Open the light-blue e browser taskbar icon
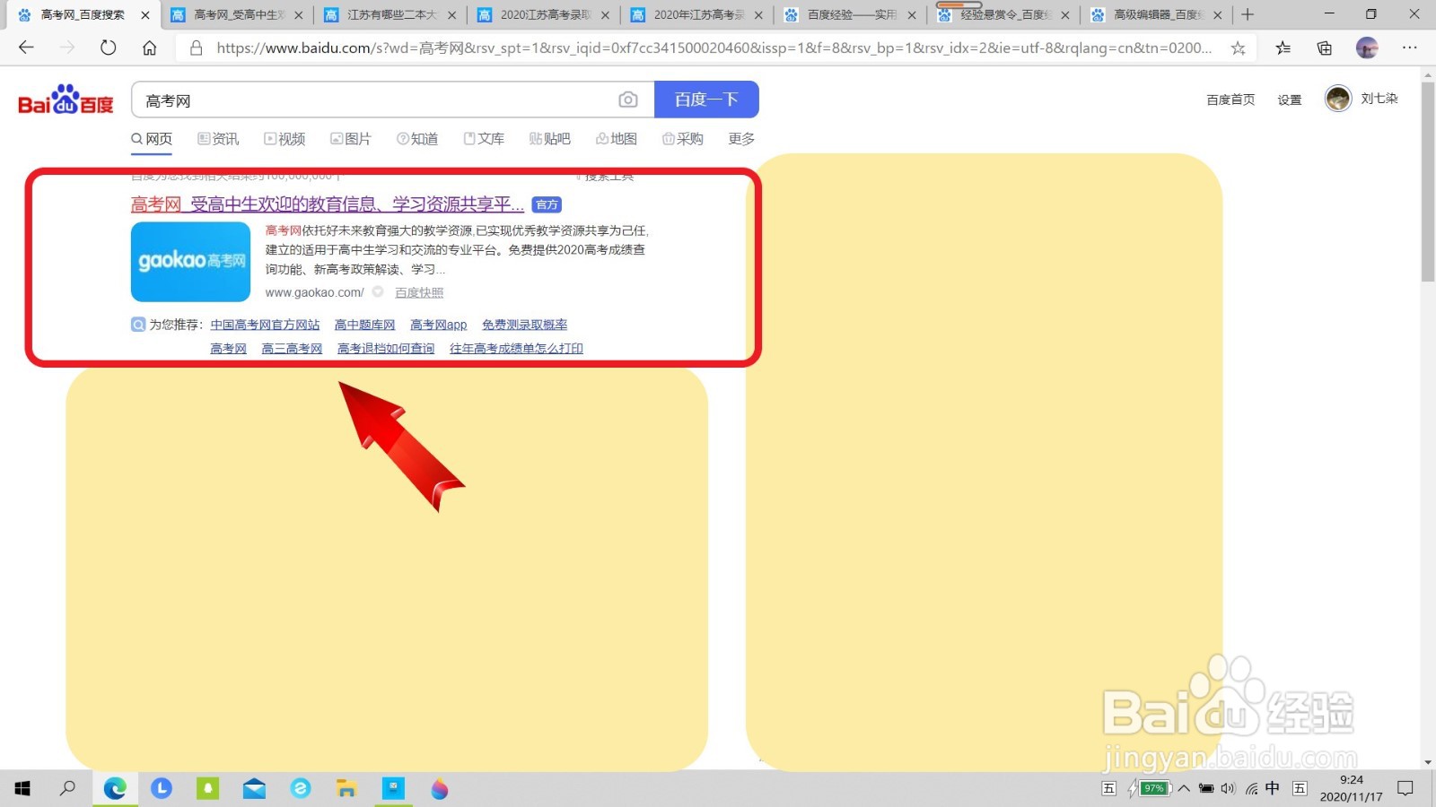This screenshot has height=807, width=1436. pyautogui.click(x=301, y=789)
